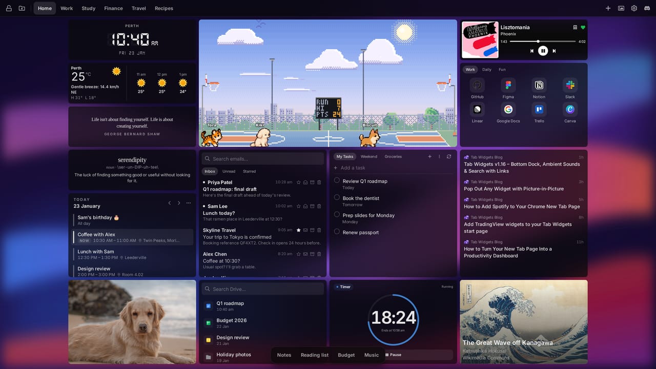
Task: Open the settings gear icon
Action: [x=634, y=8]
